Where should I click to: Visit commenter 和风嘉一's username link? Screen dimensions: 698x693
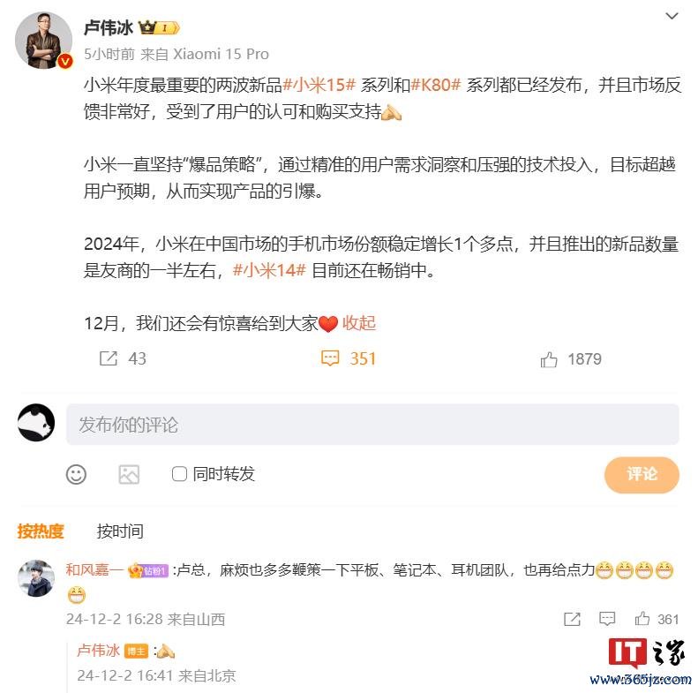click(94, 569)
